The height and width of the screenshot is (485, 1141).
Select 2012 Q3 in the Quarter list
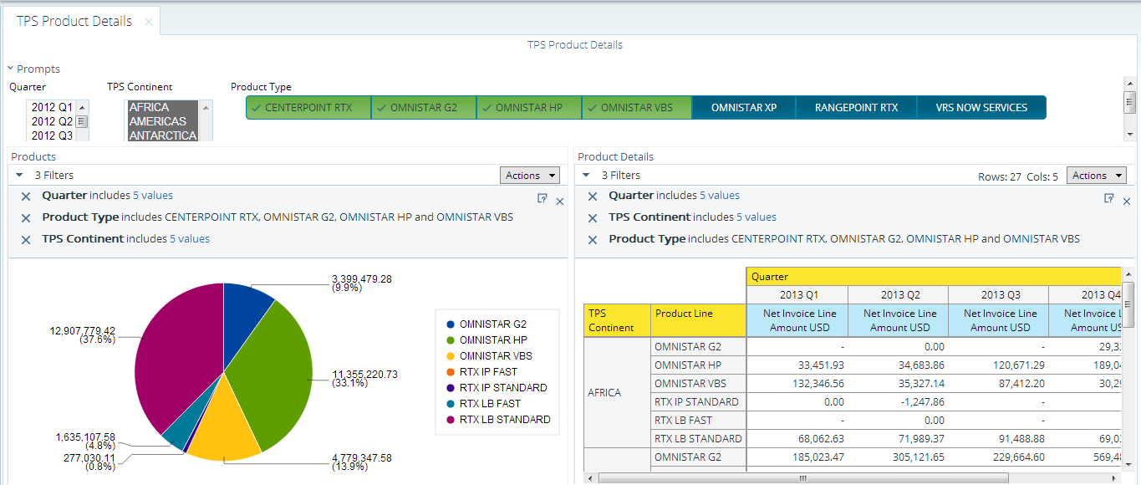pyautogui.click(x=52, y=135)
